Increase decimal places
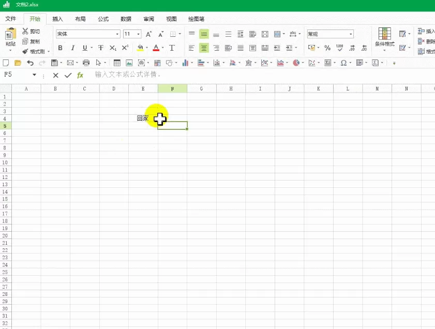The image size is (435, 329). pyautogui.click(x=352, y=48)
